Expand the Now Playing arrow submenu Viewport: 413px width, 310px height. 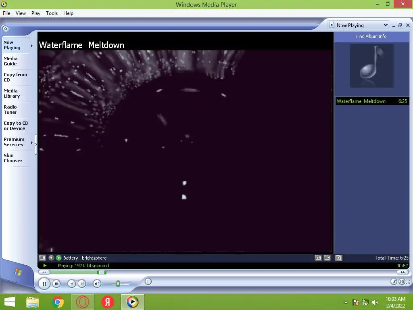pos(32,46)
